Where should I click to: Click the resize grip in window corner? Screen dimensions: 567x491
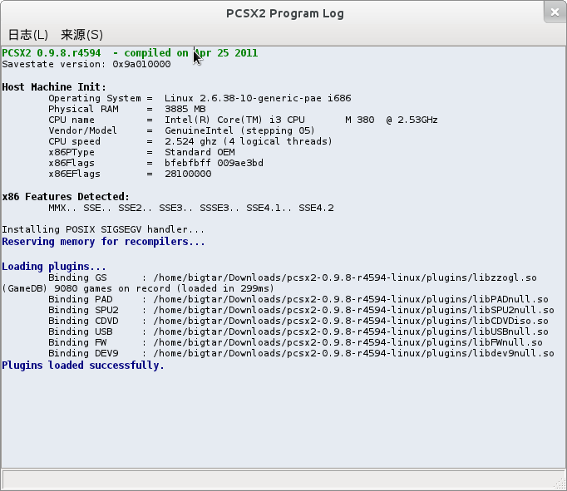(560, 484)
